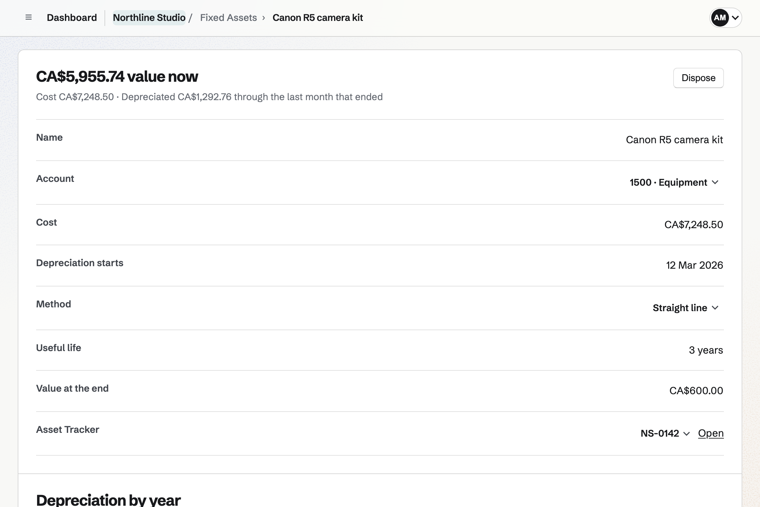Click the breadcrumb arrow after Fixed Assets

(264, 18)
